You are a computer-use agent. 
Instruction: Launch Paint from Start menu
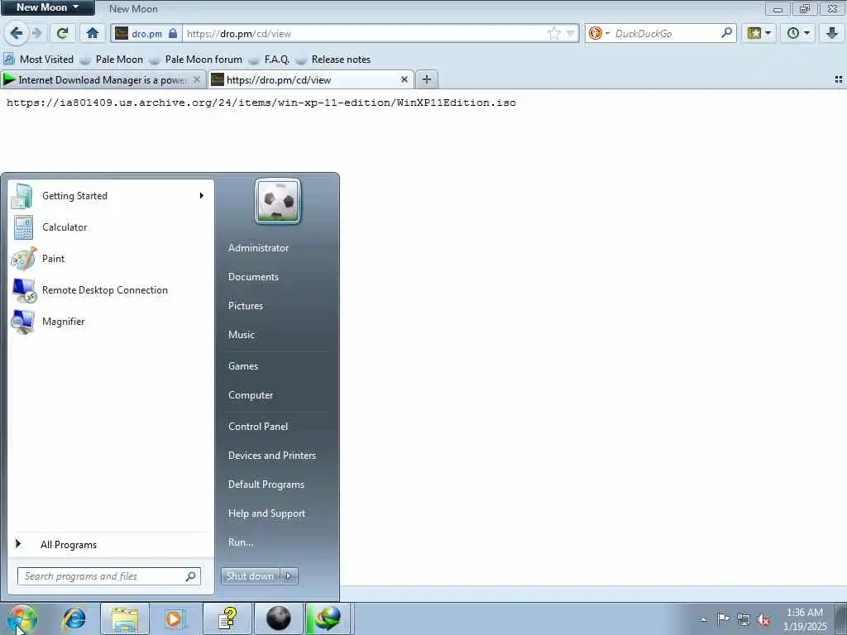[111, 259]
